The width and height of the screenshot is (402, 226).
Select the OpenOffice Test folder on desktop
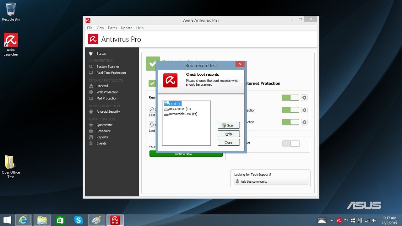[11, 167]
